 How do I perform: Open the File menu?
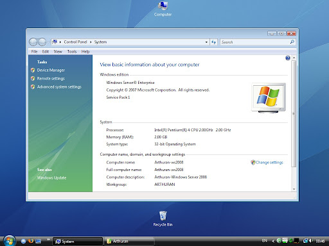(x=34, y=51)
